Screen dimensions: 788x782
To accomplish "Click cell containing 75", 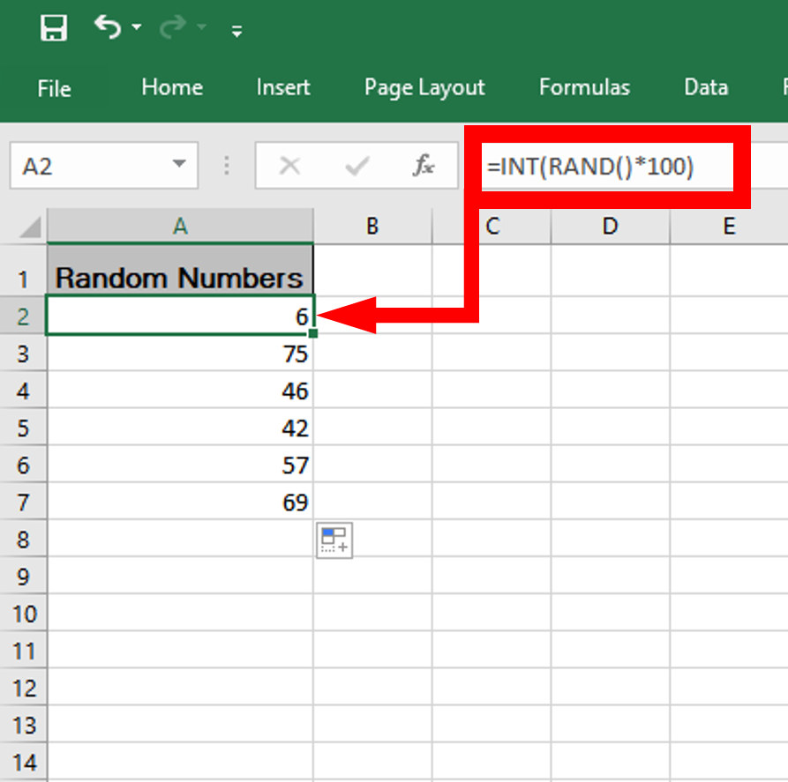I will [x=180, y=354].
